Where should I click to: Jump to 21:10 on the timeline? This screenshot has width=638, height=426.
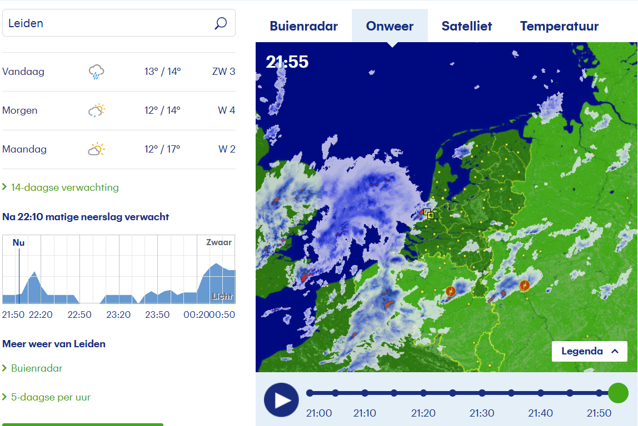coord(365,393)
